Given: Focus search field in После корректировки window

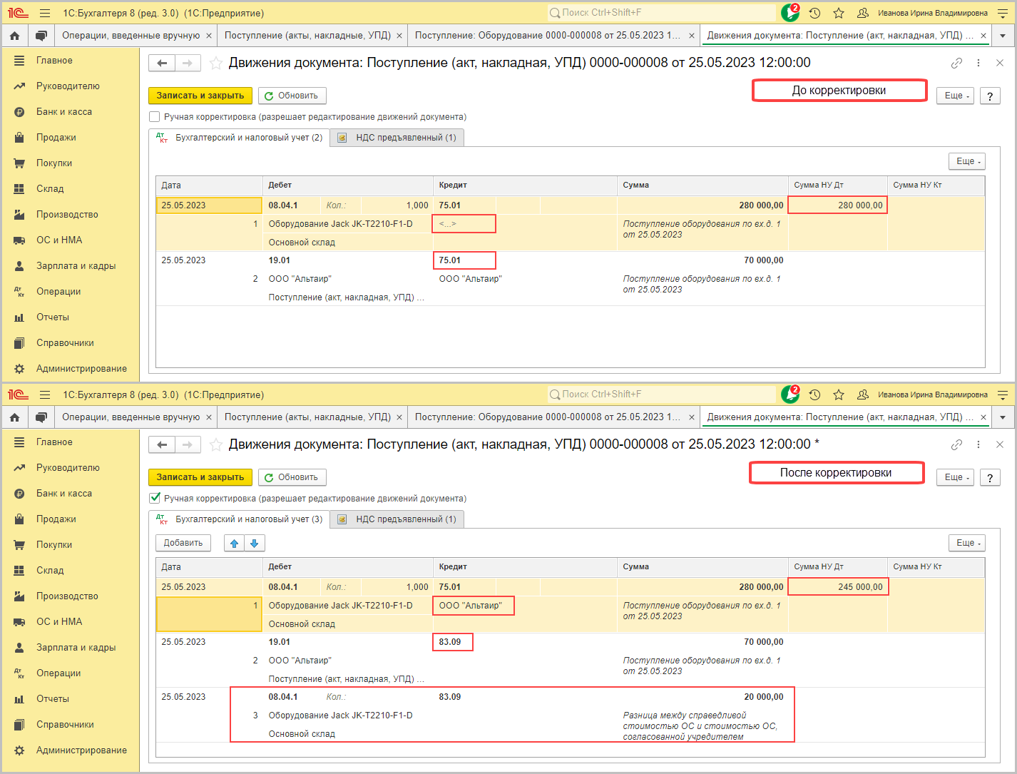Looking at the screenshot, I should 661,394.
